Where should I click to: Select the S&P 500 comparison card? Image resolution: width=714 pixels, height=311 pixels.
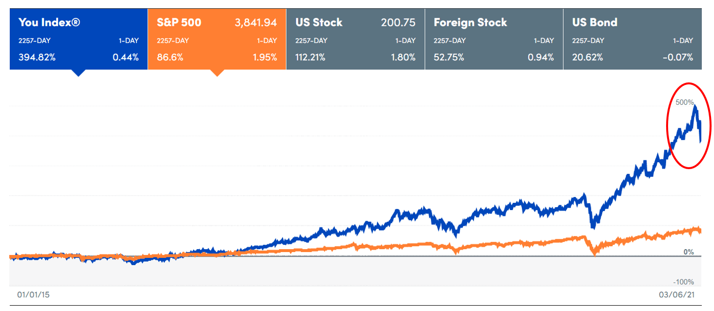coord(217,37)
